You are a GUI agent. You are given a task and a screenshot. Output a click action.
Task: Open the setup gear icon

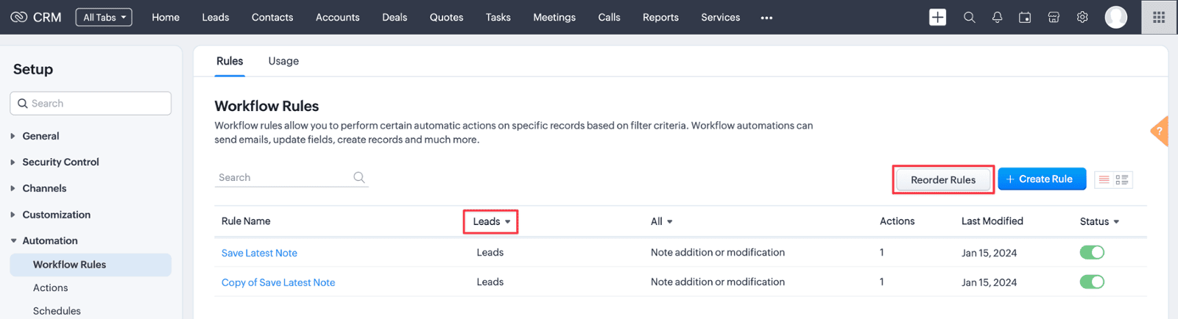(x=1082, y=17)
